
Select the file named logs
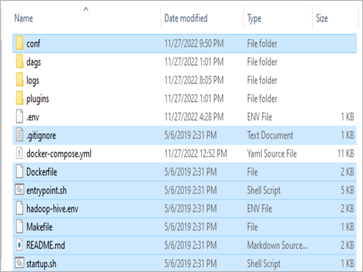point(33,81)
